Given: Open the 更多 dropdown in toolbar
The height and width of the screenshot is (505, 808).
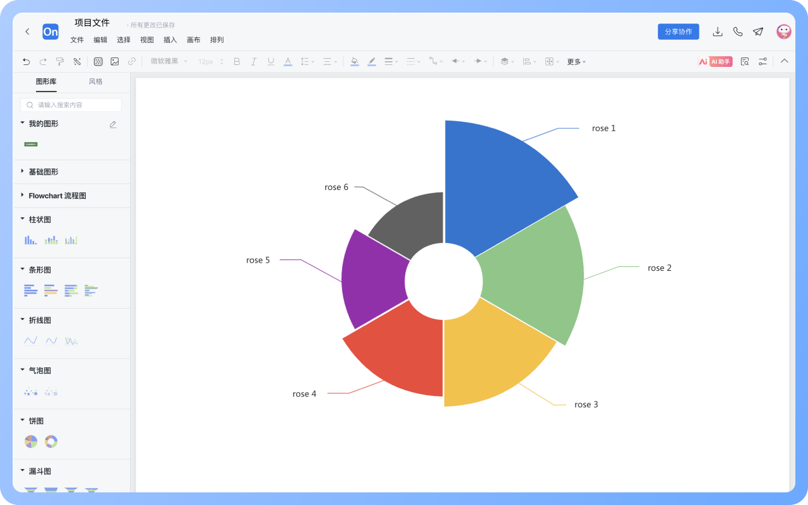Looking at the screenshot, I should [x=576, y=62].
